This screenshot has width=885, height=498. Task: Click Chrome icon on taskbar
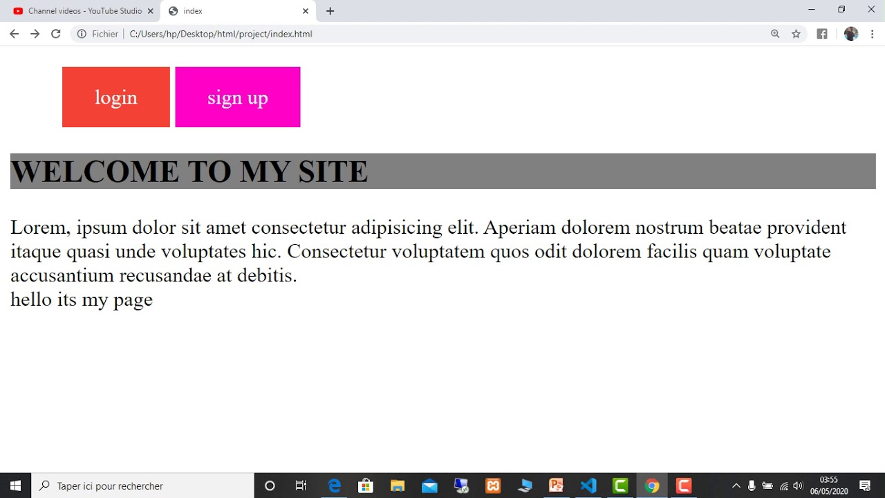(x=652, y=486)
